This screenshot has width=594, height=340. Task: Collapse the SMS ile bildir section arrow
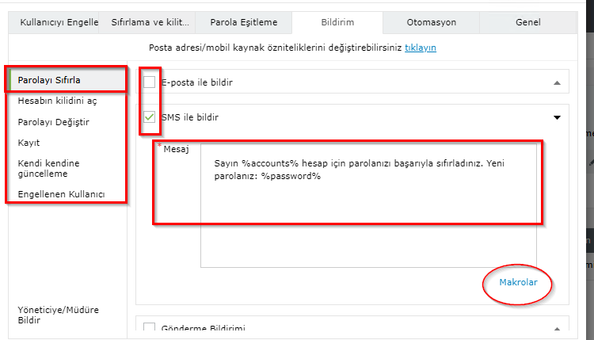click(x=557, y=117)
